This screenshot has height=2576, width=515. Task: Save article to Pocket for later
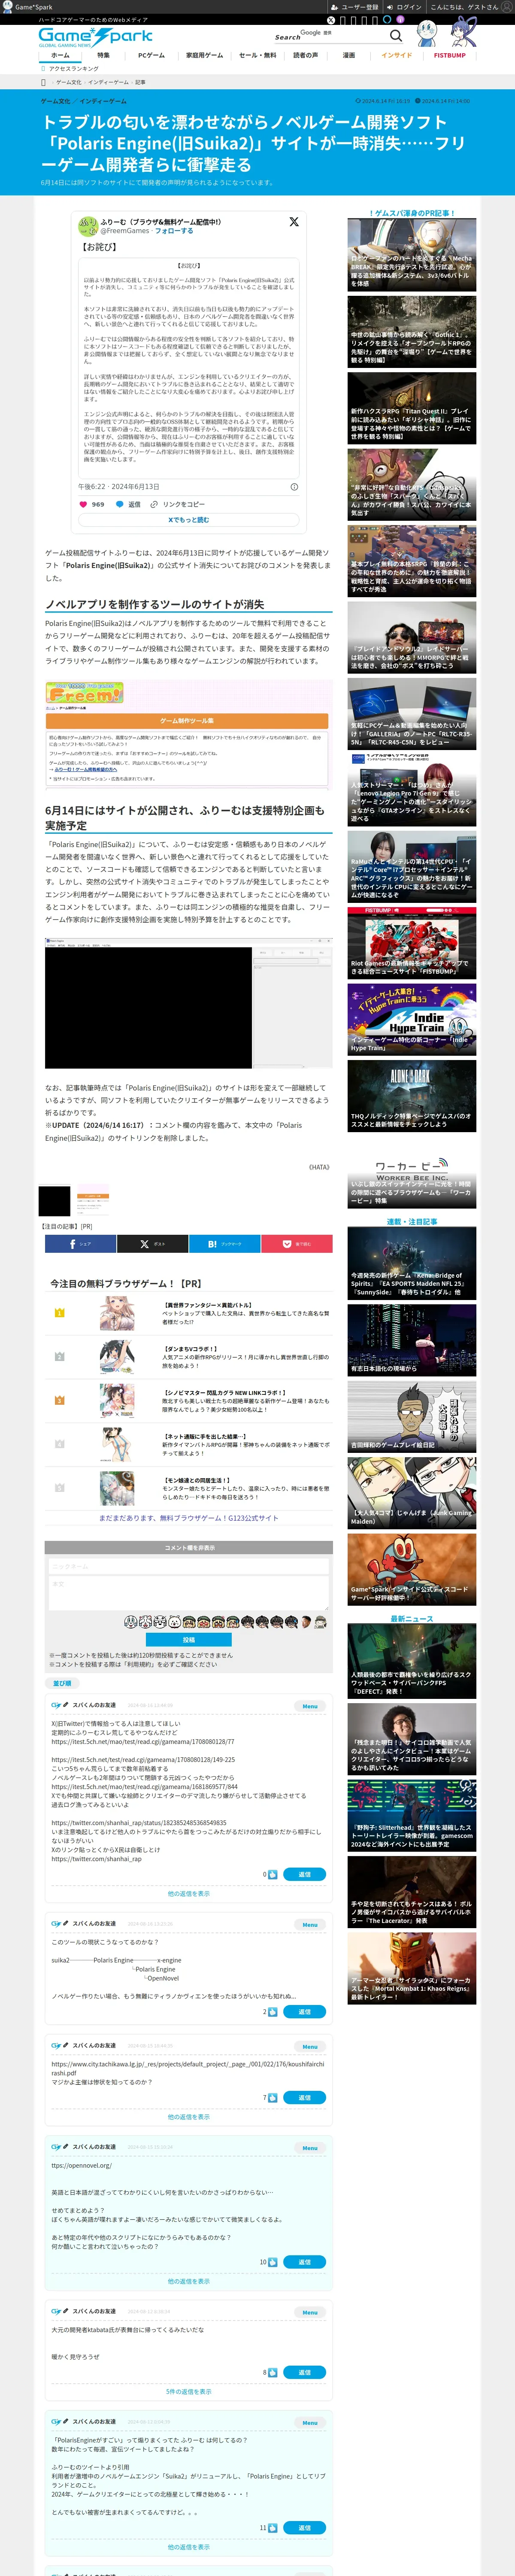pyautogui.click(x=297, y=1244)
